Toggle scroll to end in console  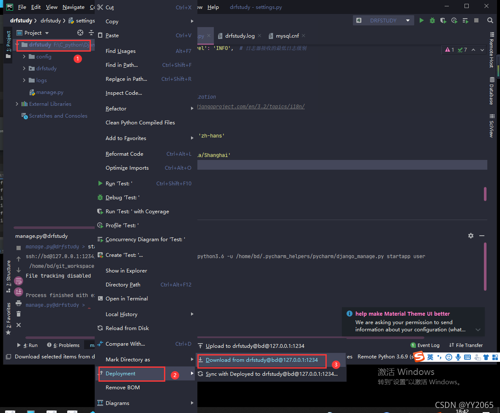(19, 292)
